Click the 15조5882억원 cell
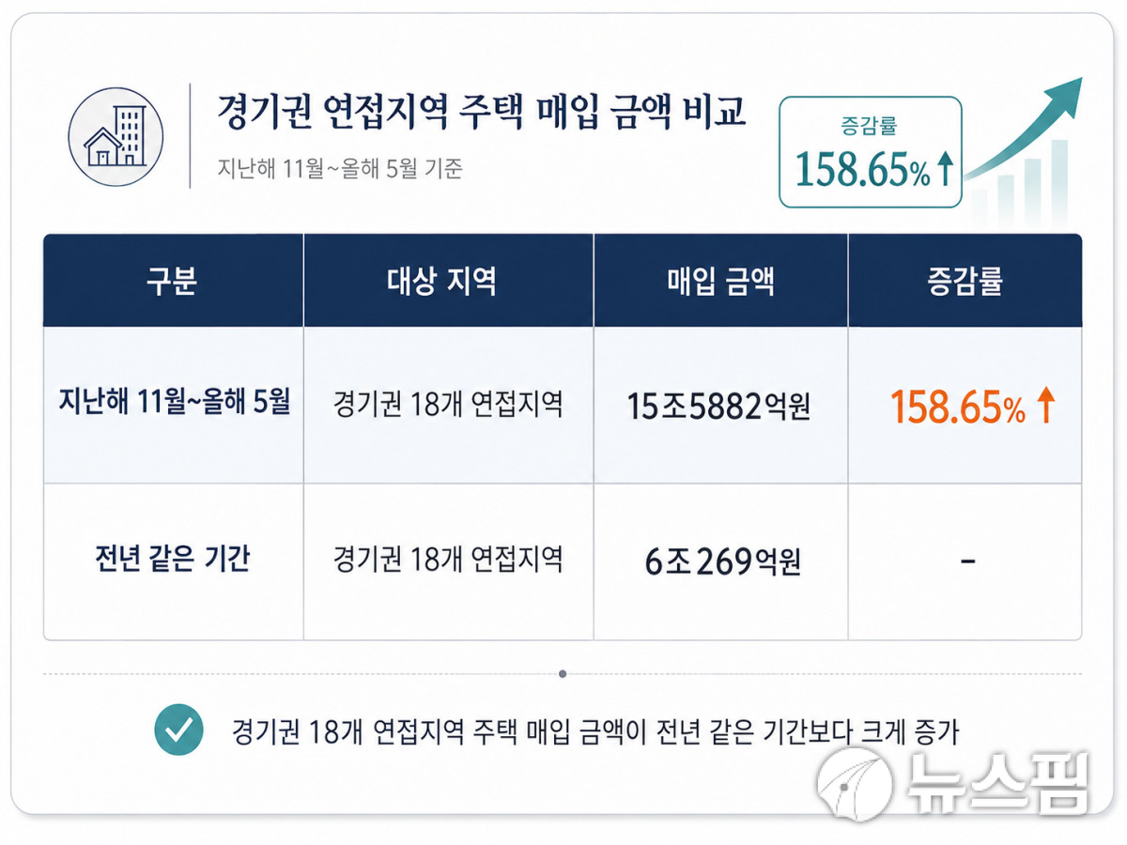This screenshot has width=1127, height=845. tap(719, 407)
